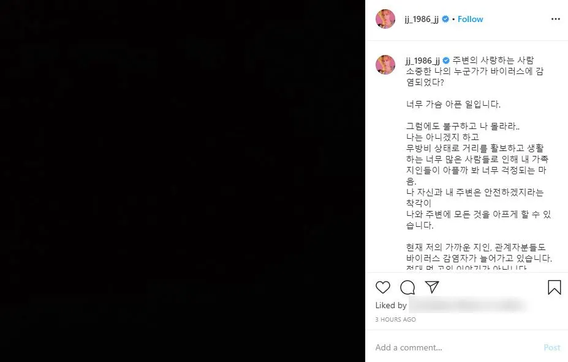Submit the comment using the Post button
The image size is (568, 362).
[x=551, y=347]
